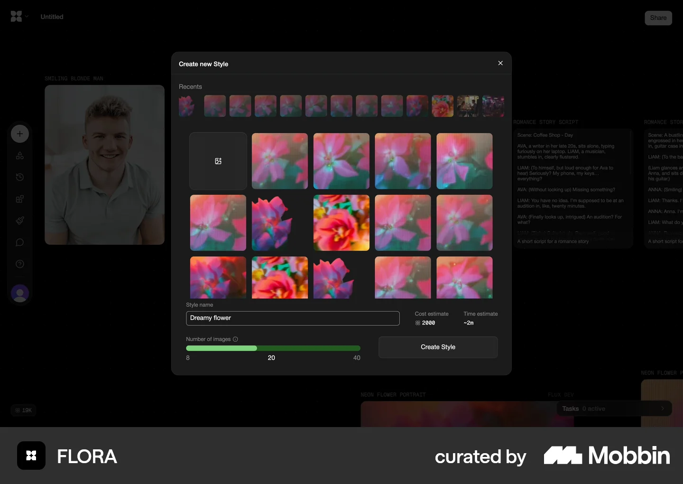Click the Cost estimate value 2000
Viewport: 683px width, 484px height.
coord(428,323)
